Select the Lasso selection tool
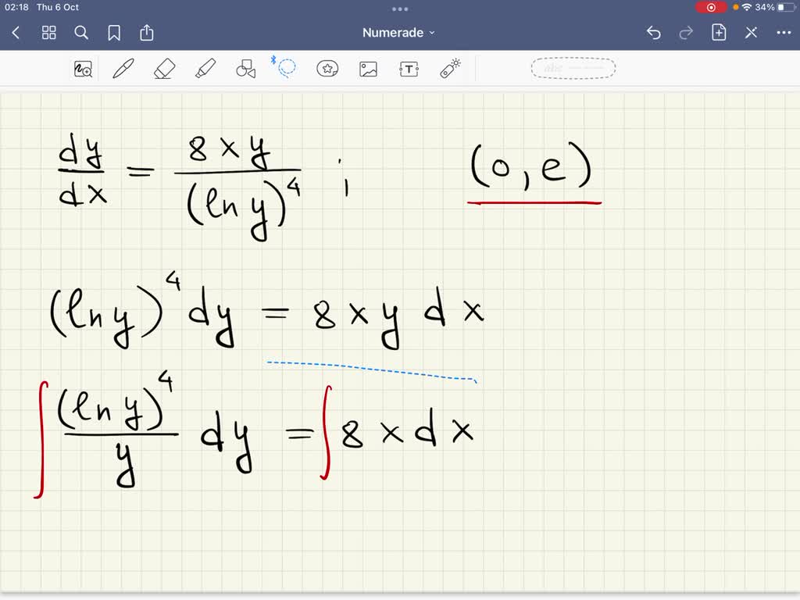This screenshot has height=600, width=800. point(286,69)
